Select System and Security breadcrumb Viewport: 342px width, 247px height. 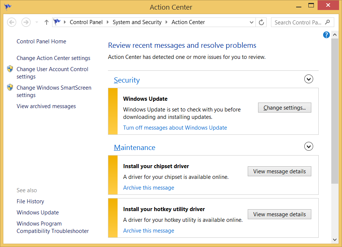coord(137,22)
